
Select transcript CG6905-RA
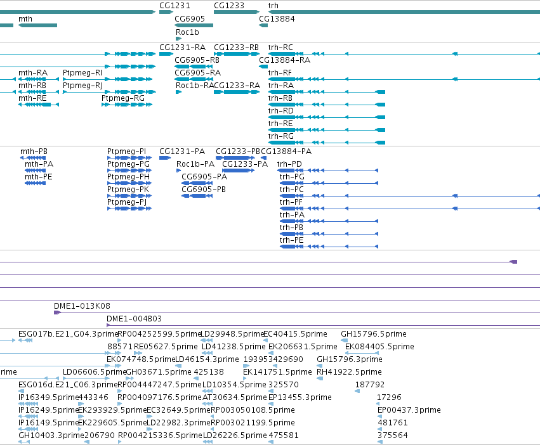[x=194, y=79]
